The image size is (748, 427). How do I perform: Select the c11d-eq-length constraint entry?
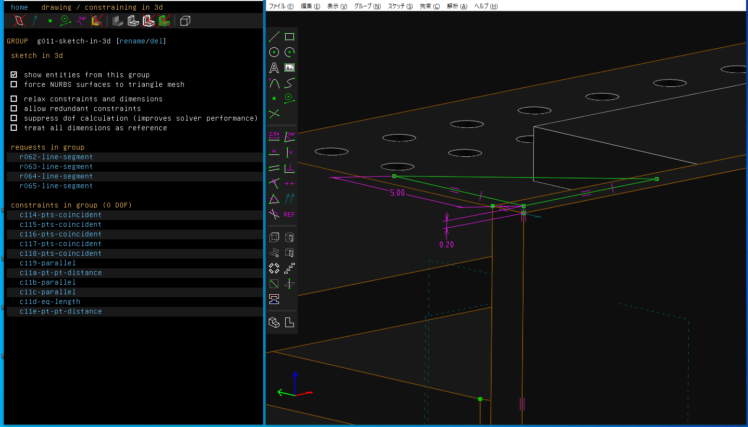click(50, 302)
